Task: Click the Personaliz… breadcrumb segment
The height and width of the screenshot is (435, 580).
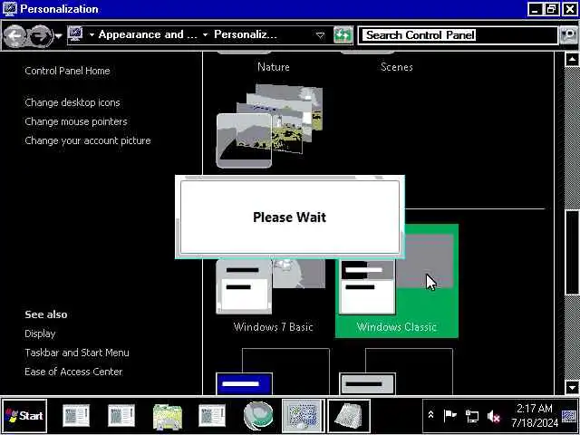Action: (246, 34)
